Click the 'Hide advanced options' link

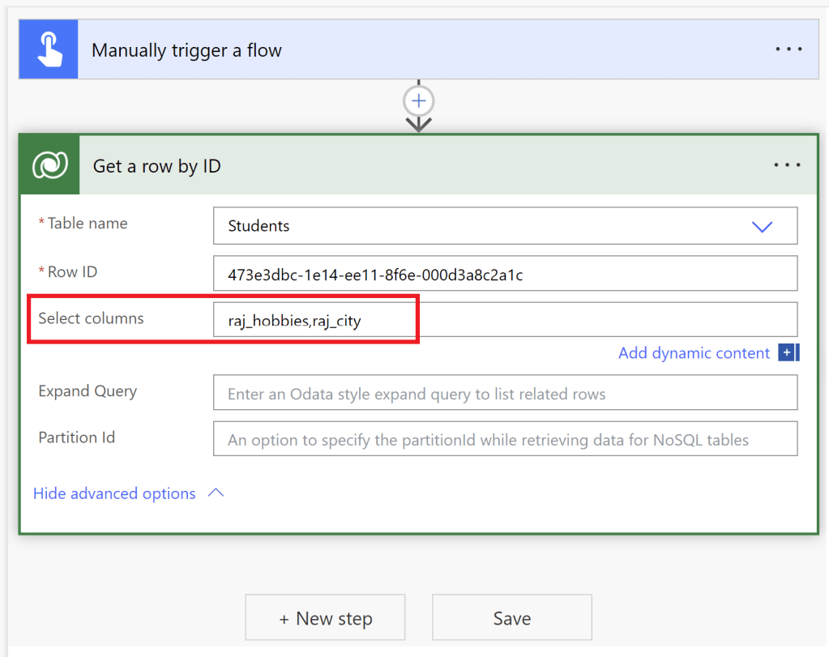(114, 493)
